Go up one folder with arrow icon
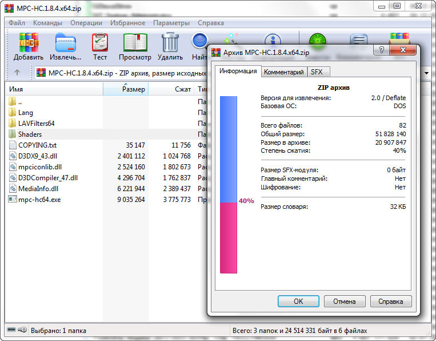The height and width of the screenshot is (341, 436). pyautogui.click(x=17, y=73)
